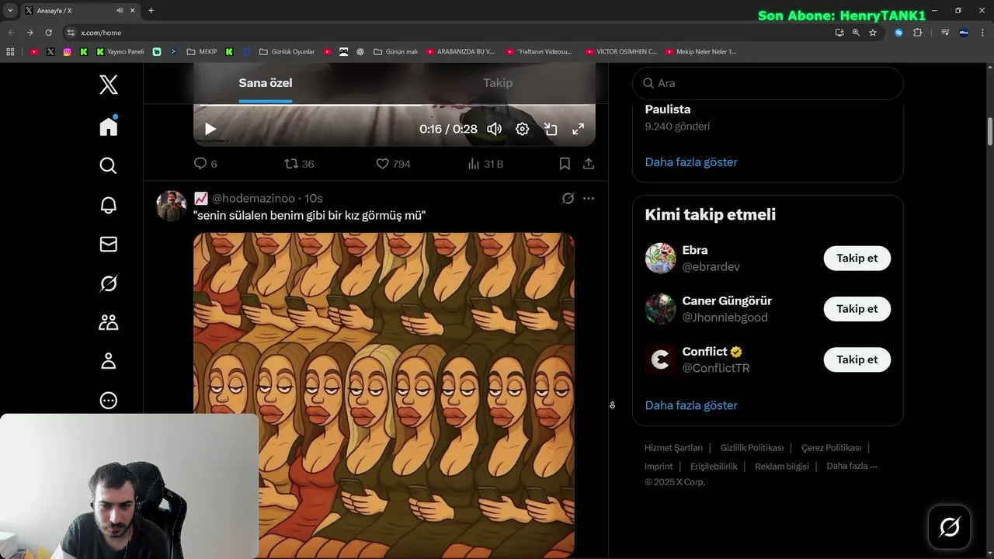Go to Home via house icon

coord(109,126)
